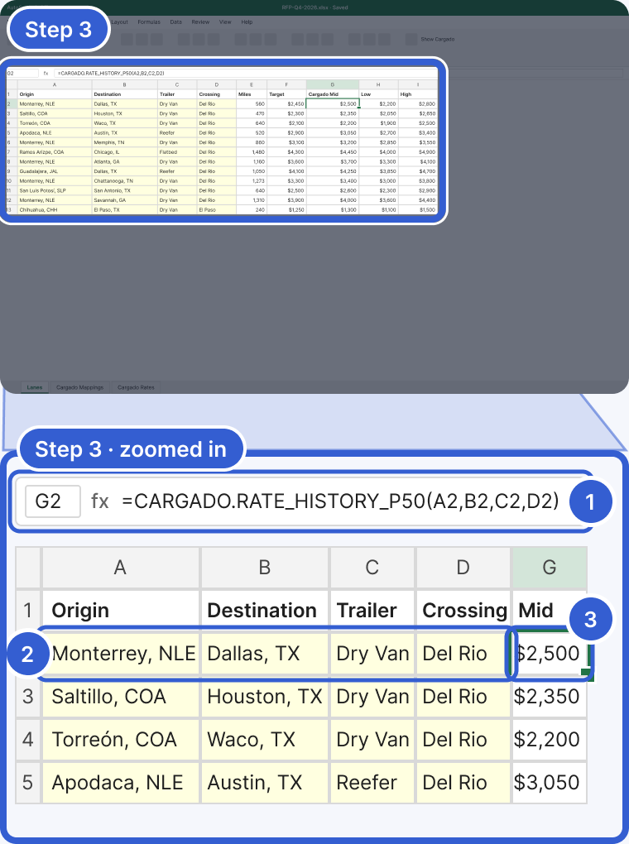Select the Chicago, IL cell
The width and height of the screenshot is (629, 844).
(124, 152)
